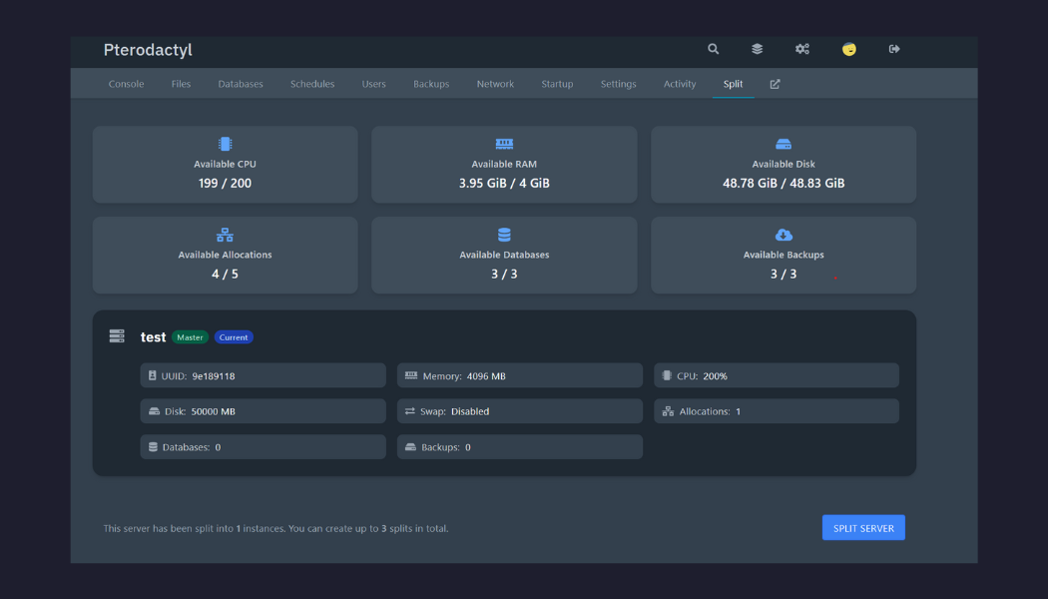Click the Available RAM label
Screen dimensions: 1048x599
coord(504,164)
